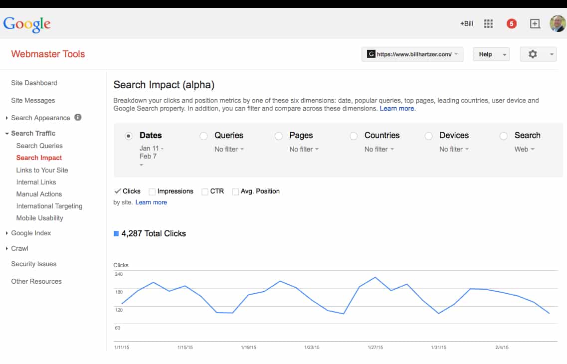Select the Countries radio button

click(354, 136)
